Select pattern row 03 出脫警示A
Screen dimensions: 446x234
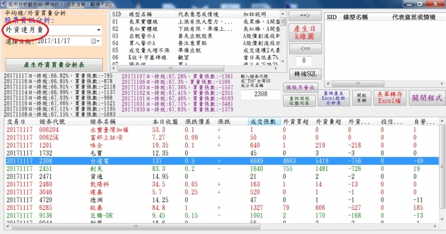click(x=196, y=36)
